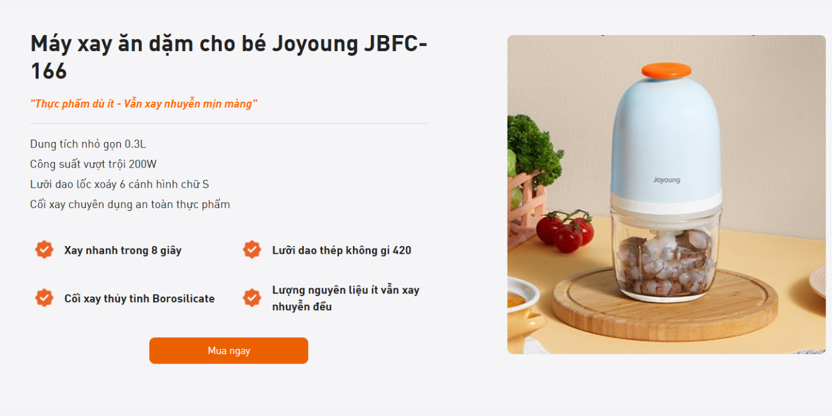The height and width of the screenshot is (416, 832).
Task: Click the red tomatoes in the product photo
Action: click(565, 231)
